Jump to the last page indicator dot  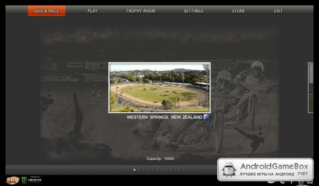184,170
